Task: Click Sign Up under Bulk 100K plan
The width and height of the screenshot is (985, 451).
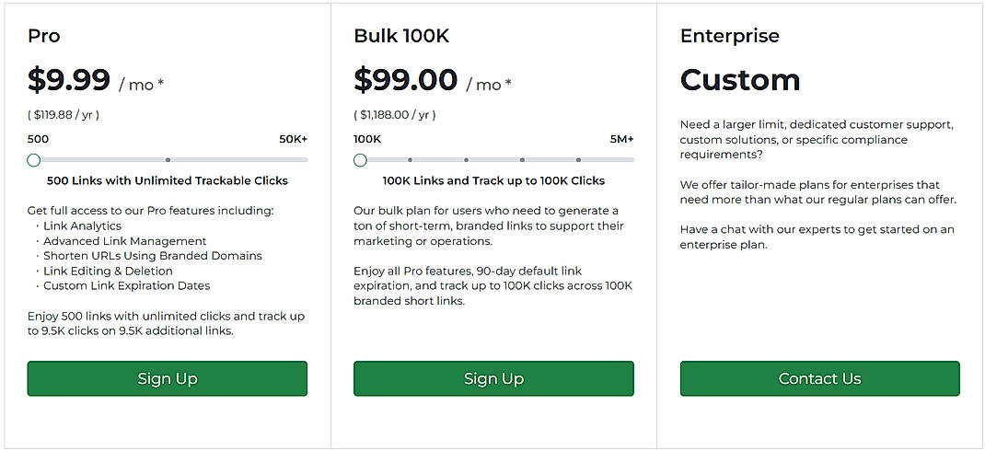Action: pyautogui.click(x=493, y=378)
